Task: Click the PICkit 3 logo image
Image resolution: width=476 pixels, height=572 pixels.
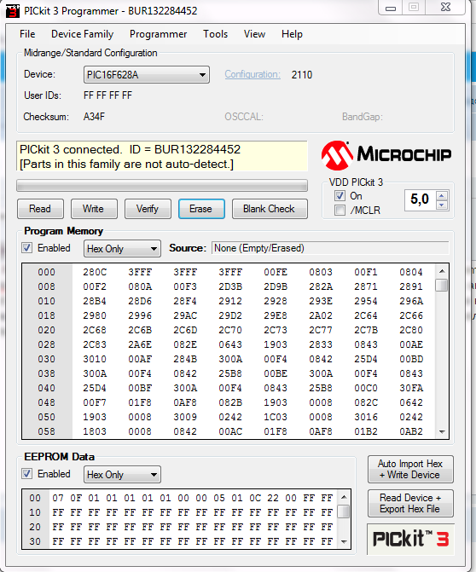Action: click(x=410, y=539)
